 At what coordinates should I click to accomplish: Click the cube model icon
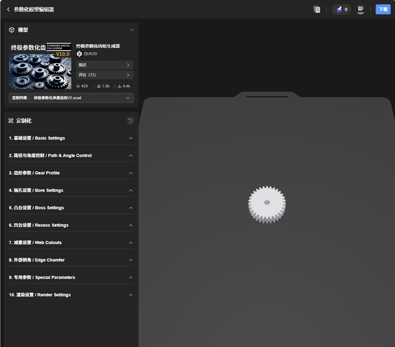coord(12,30)
